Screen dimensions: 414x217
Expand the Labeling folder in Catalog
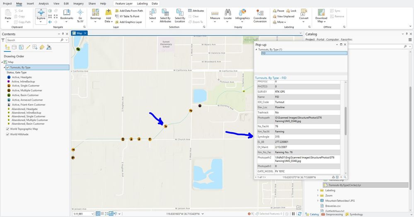(x=317, y=190)
